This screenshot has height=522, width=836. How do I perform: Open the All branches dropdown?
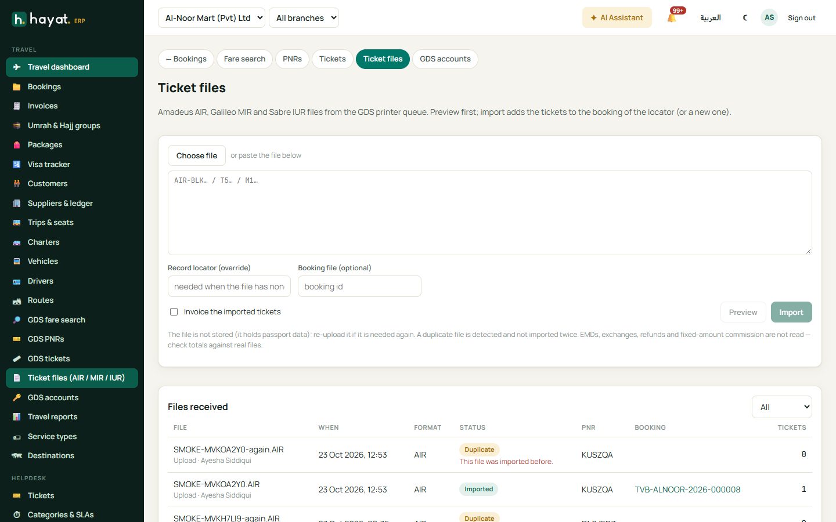tap(304, 18)
